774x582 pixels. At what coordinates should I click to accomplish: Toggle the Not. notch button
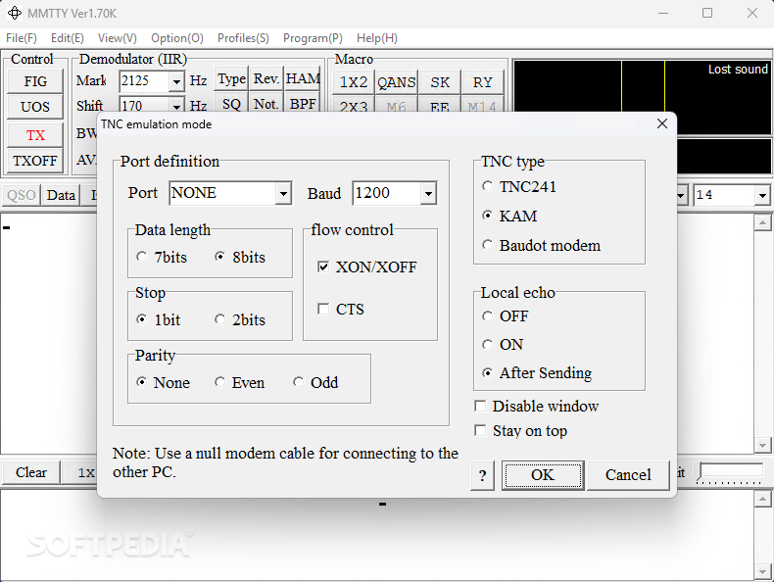click(266, 104)
